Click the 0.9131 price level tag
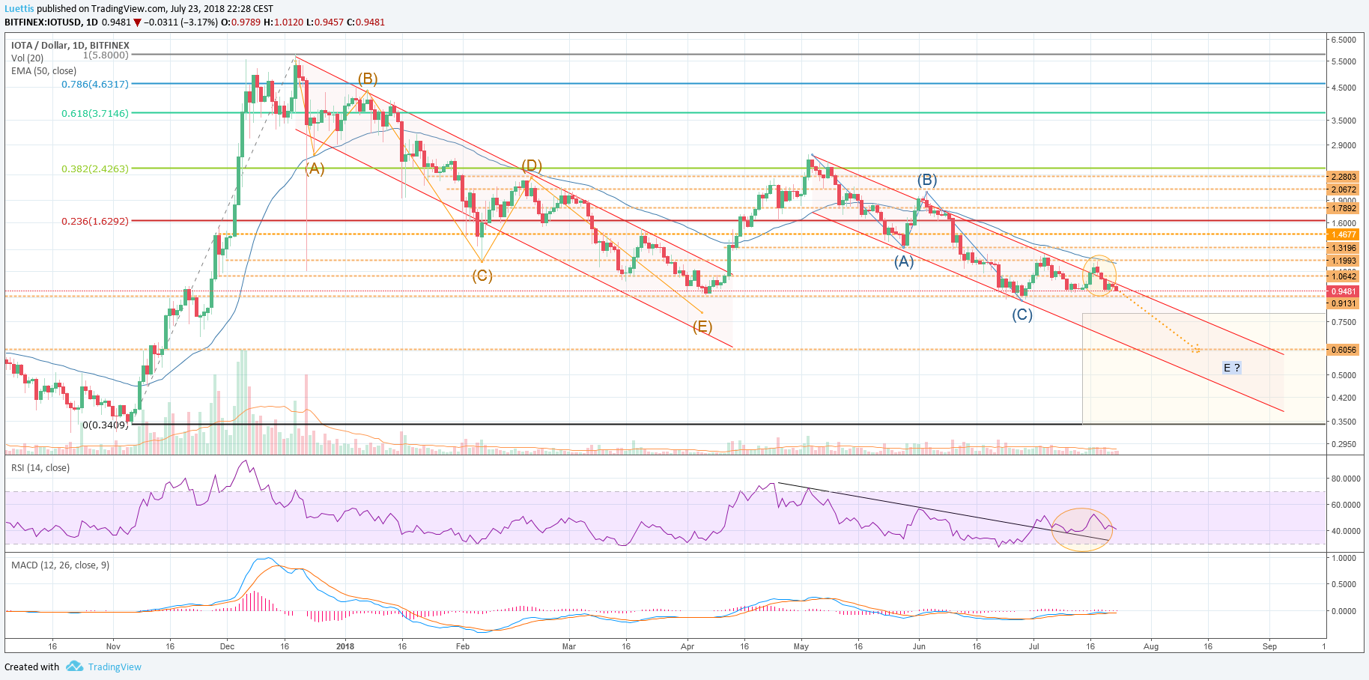The height and width of the screenshot is (680, 1369). (x=1344, y=303)
